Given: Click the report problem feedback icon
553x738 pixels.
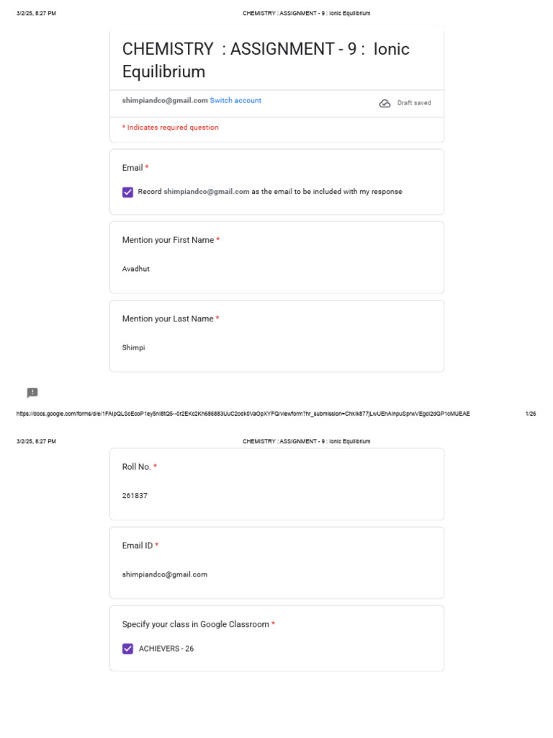Looking at the screenshot, I should click(32, 393).
